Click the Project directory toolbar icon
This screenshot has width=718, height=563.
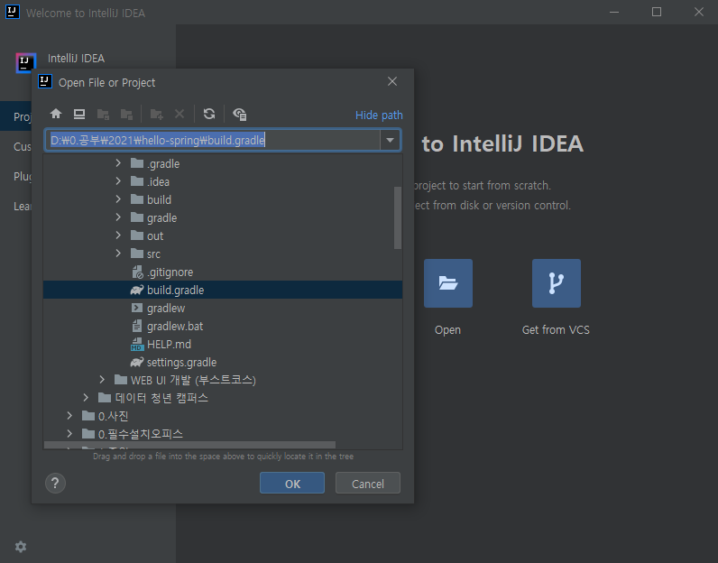click(x=103, y=114)
